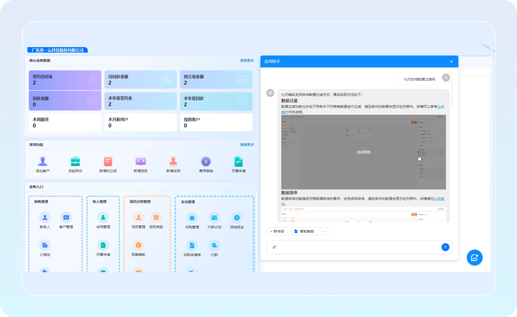Open the 费用报销 yen icon

coord(206,162)
